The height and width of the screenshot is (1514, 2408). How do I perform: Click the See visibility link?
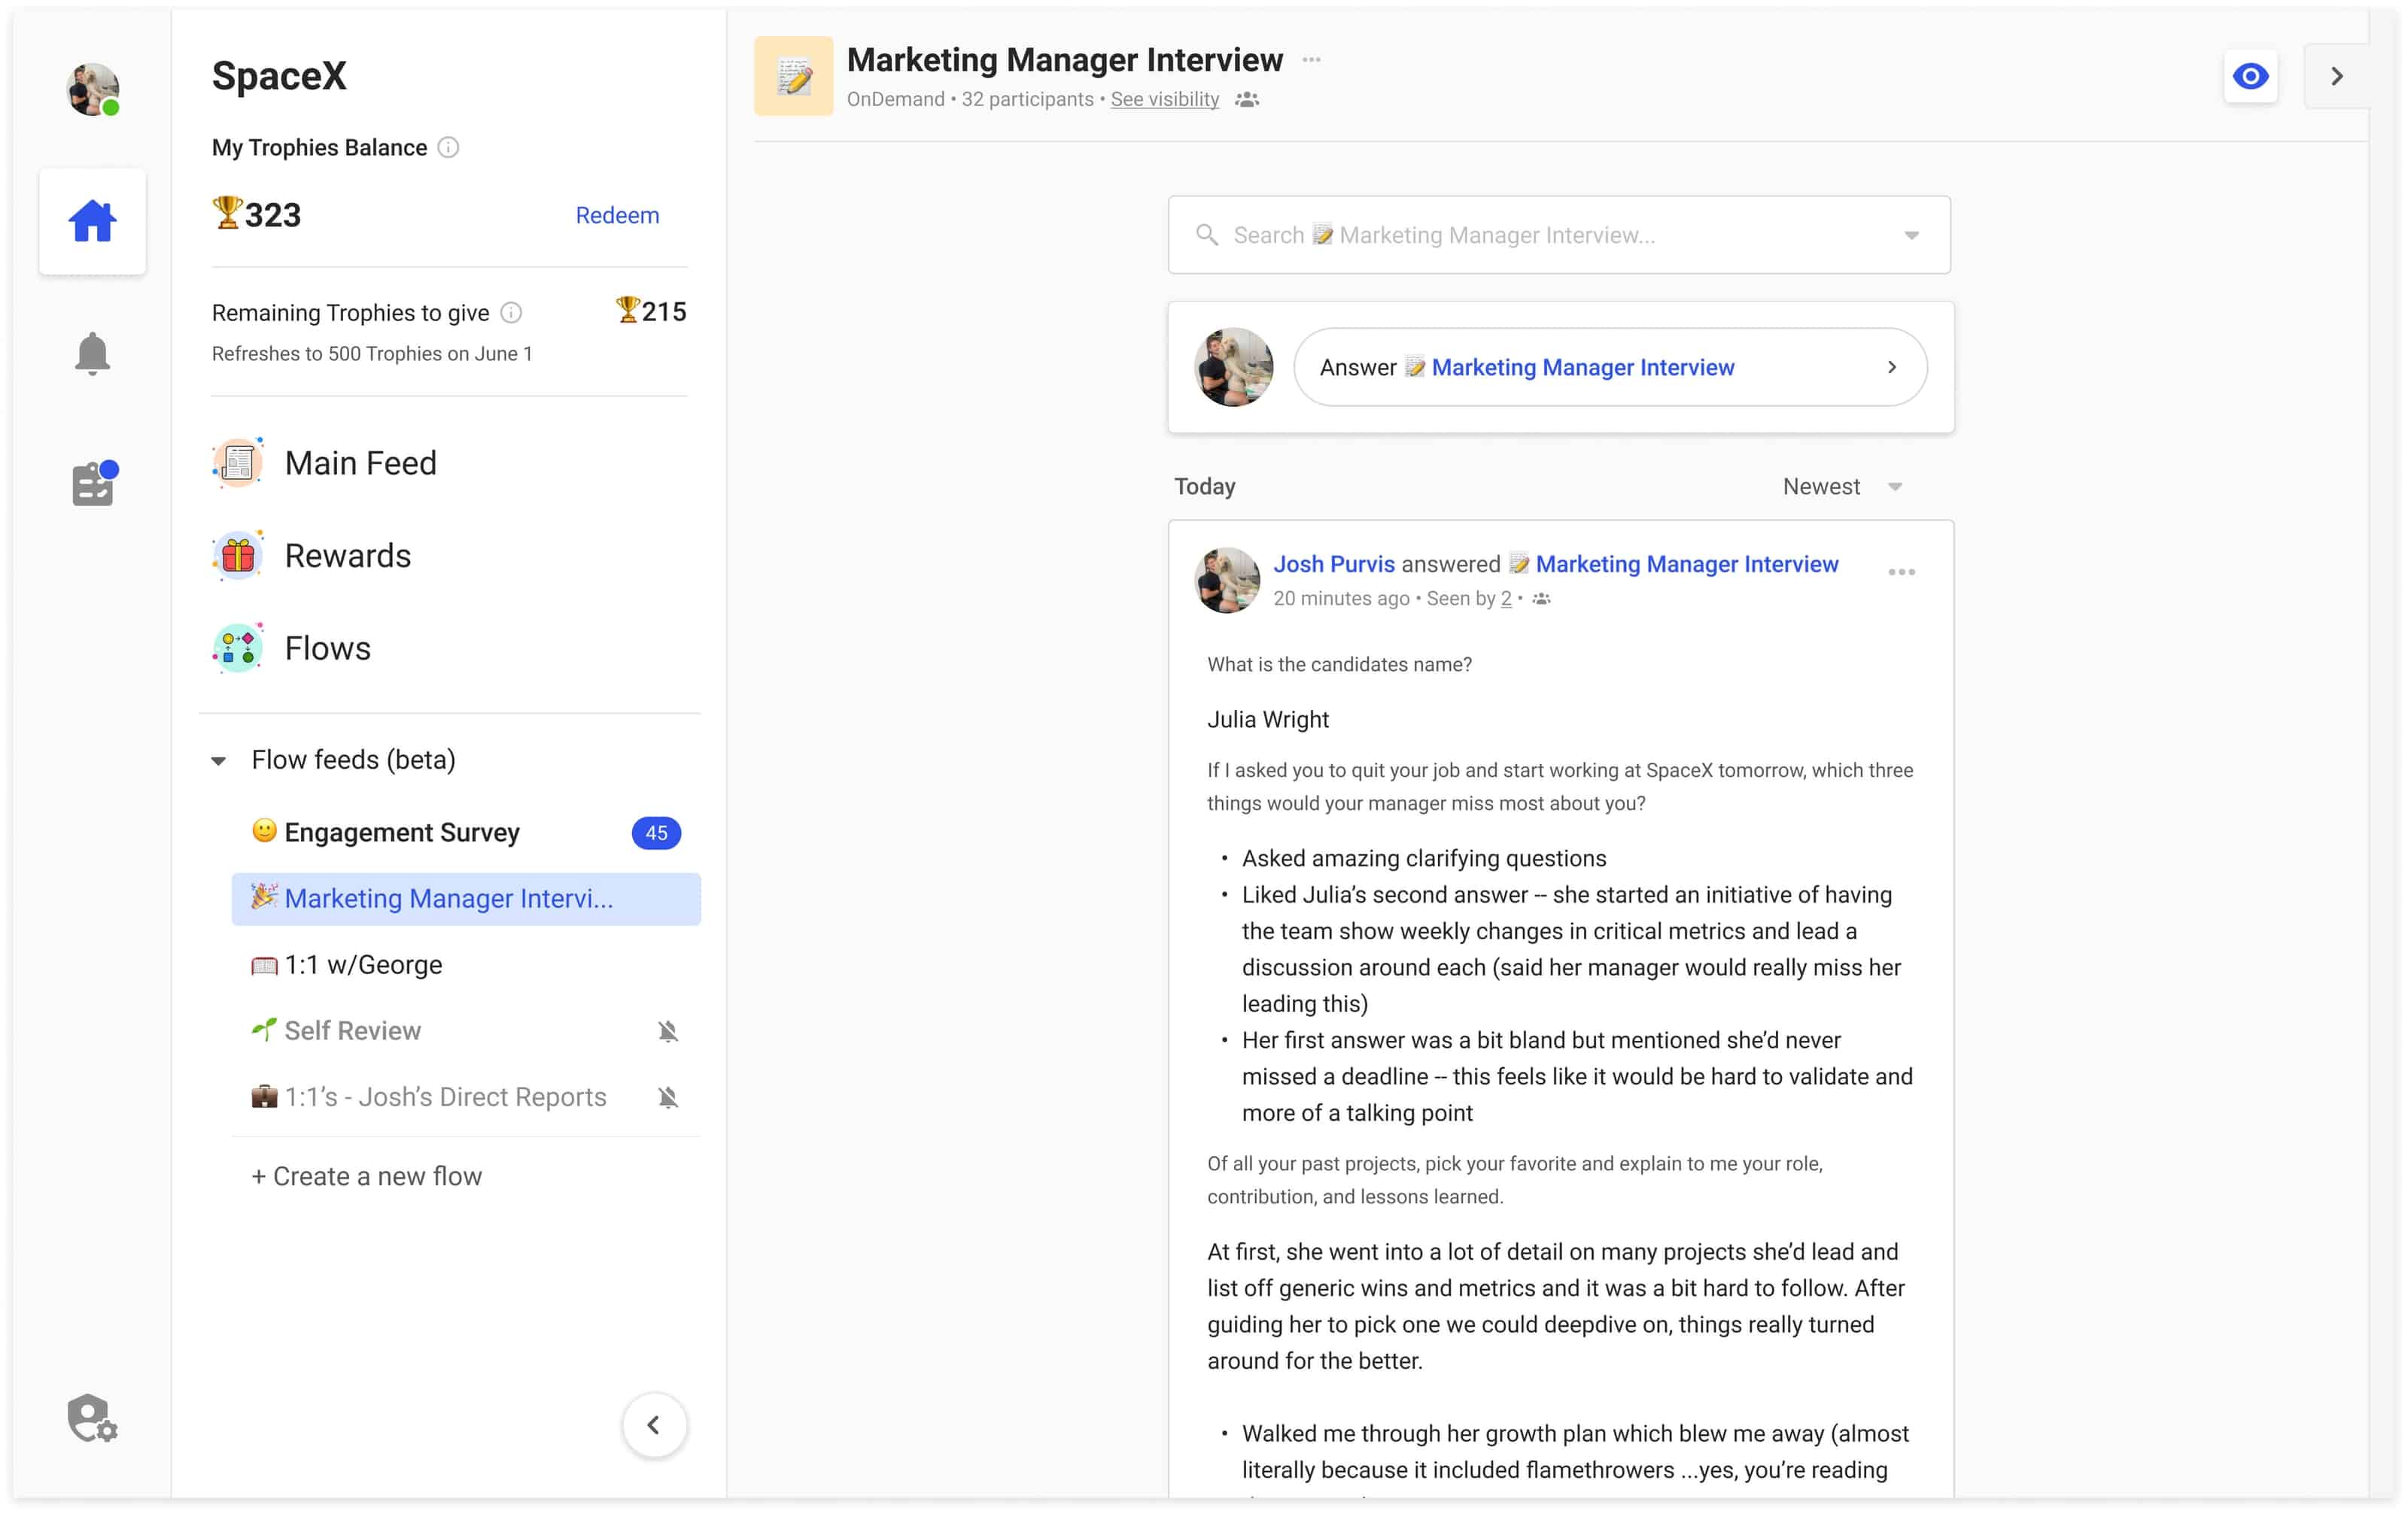click(x=1164, y=99)
